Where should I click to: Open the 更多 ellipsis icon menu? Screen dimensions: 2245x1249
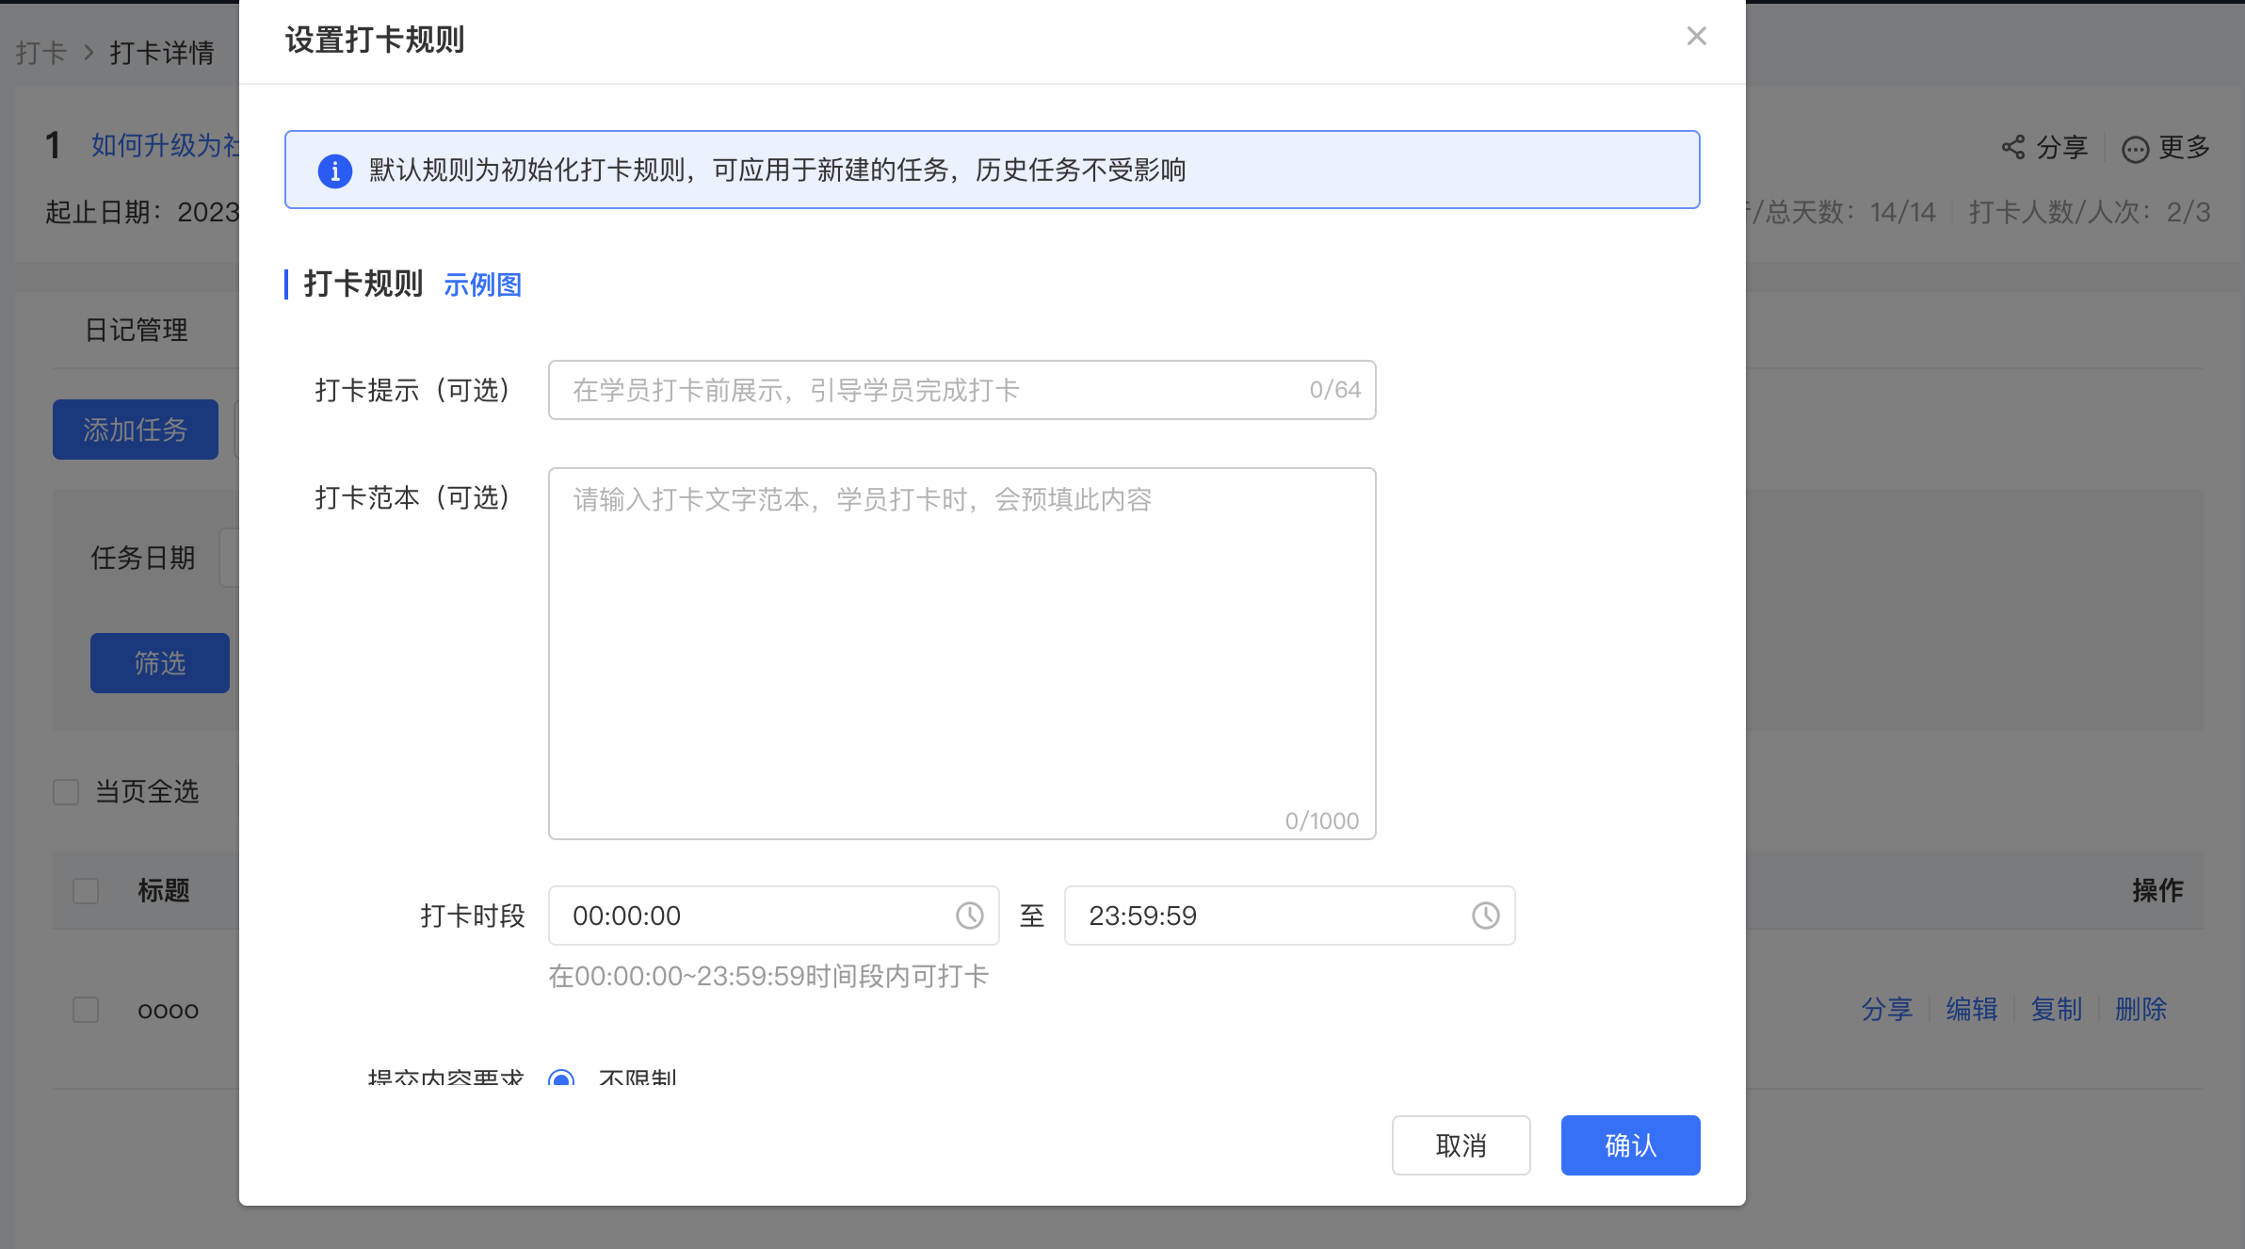point(2135,148)
